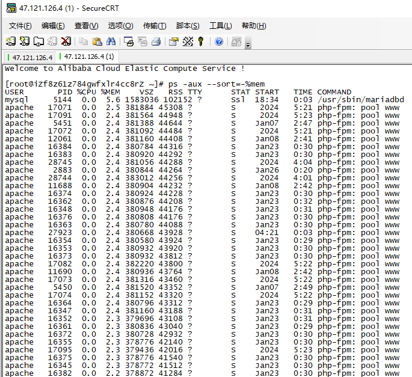
Task: Click the Disconnect red X icon
Action: (x=66, y=41)
